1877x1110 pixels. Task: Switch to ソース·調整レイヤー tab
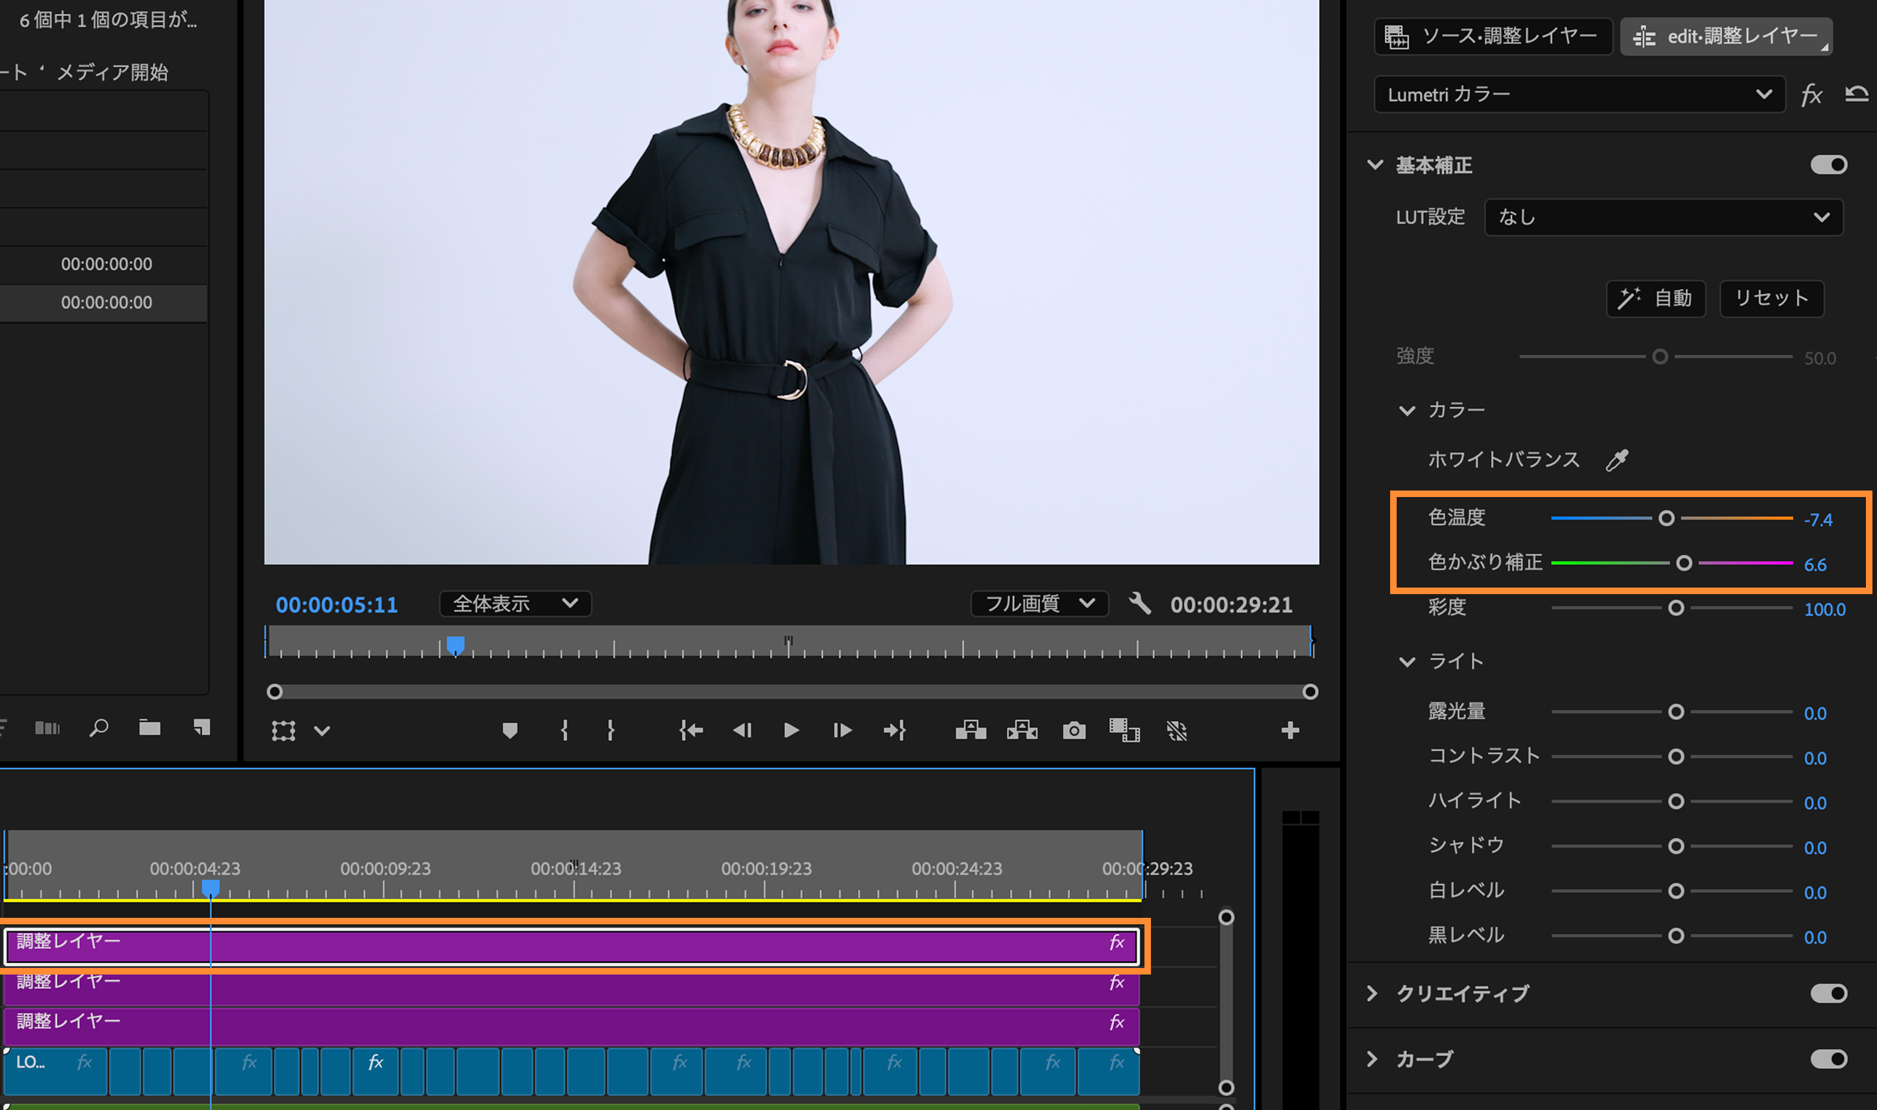[x=1492, y=36]
